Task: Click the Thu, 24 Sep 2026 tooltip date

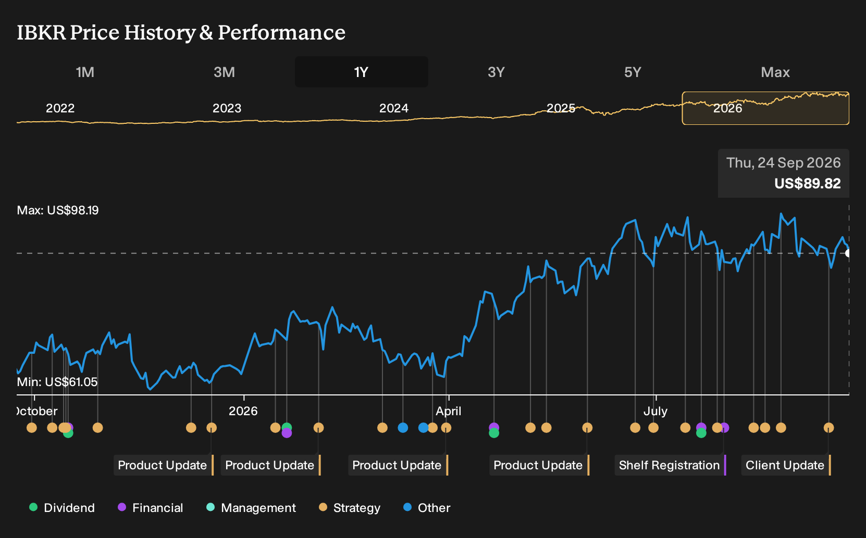Action: coord(784,163)
